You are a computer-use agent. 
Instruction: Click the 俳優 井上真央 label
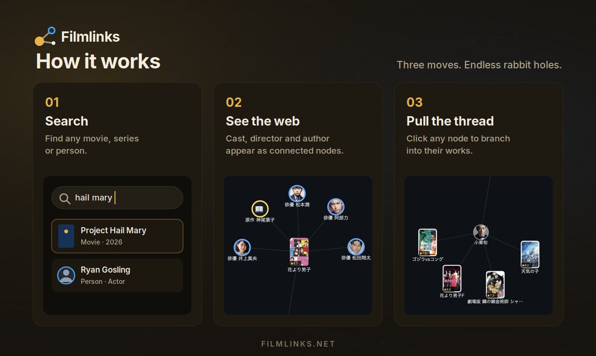(242, 259)
